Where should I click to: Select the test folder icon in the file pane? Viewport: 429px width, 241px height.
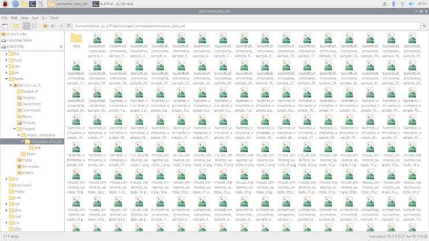click(77, 41)
